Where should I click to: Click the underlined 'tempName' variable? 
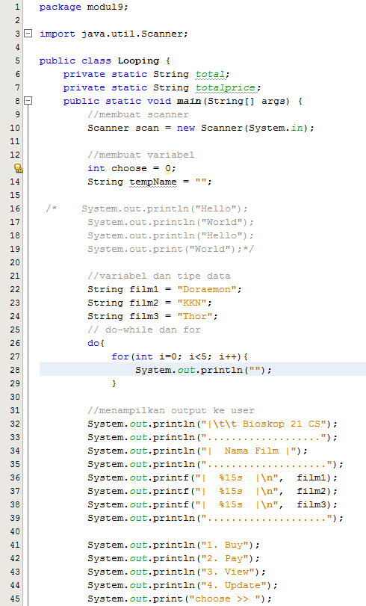[x=153, y=182]
